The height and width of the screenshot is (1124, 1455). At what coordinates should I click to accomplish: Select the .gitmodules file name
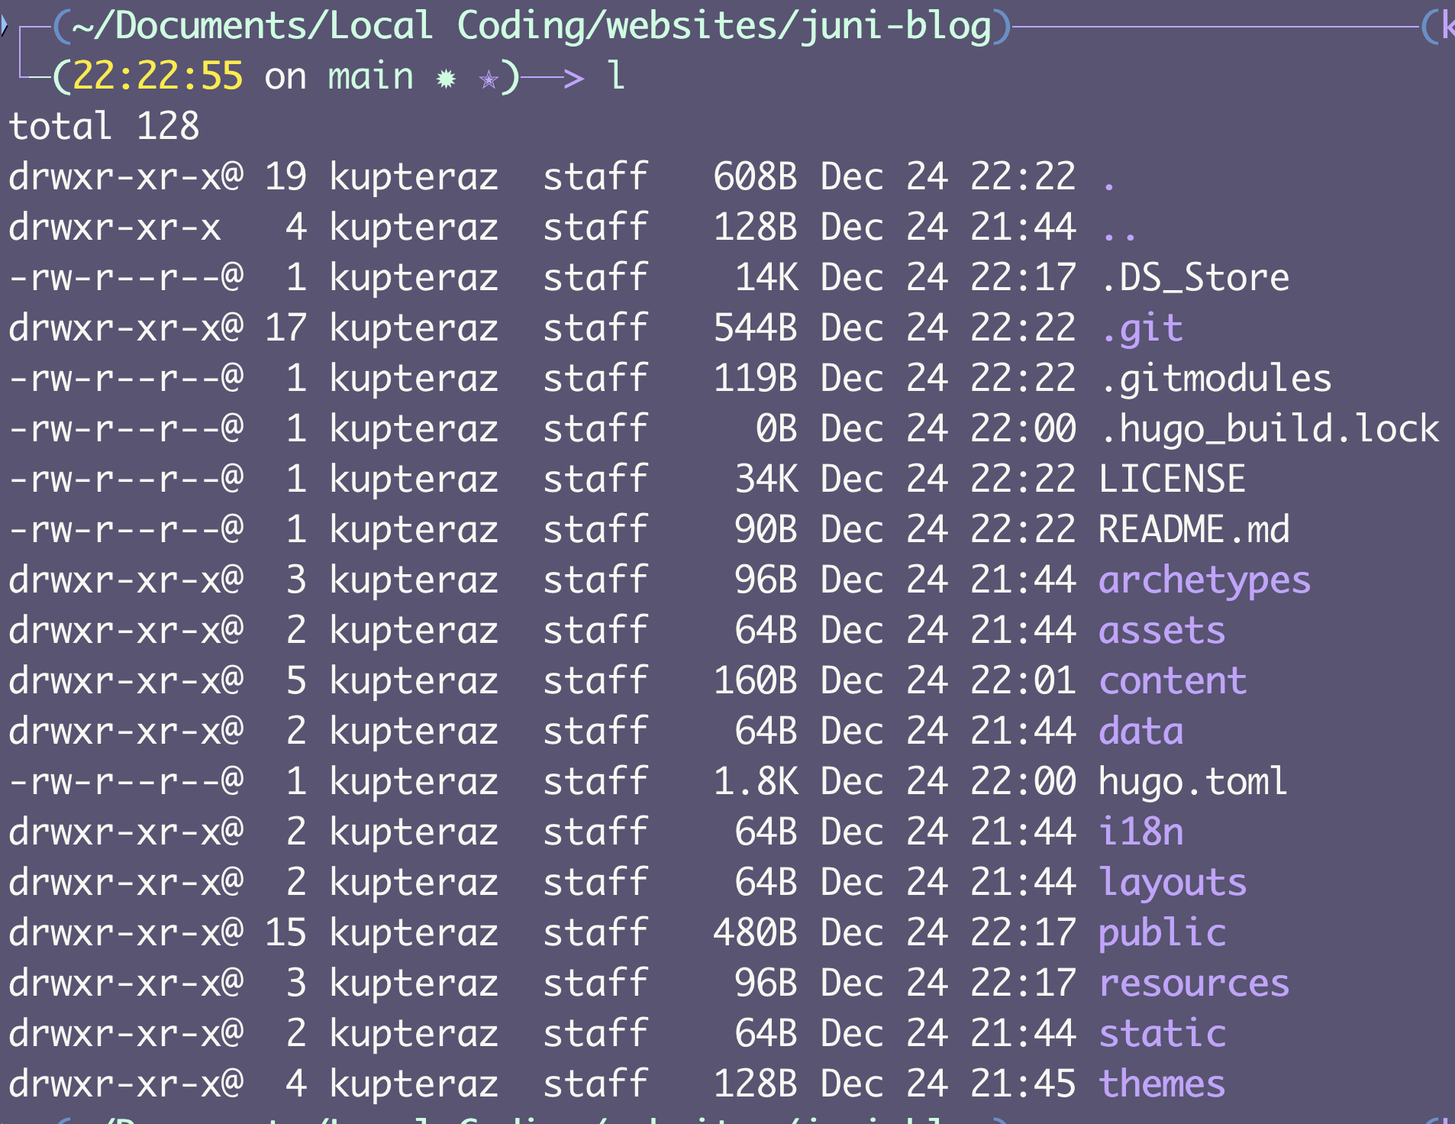pos(1215,380)
